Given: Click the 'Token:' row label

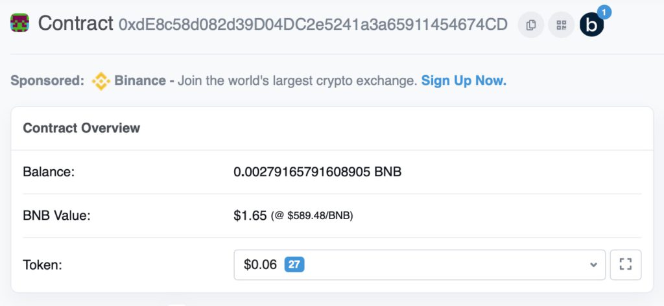Looking at the screenshot, I should click(x=42, y=265).
